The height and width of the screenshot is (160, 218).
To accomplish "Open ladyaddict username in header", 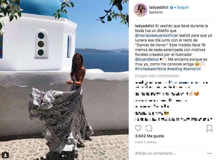I will 159,7.
